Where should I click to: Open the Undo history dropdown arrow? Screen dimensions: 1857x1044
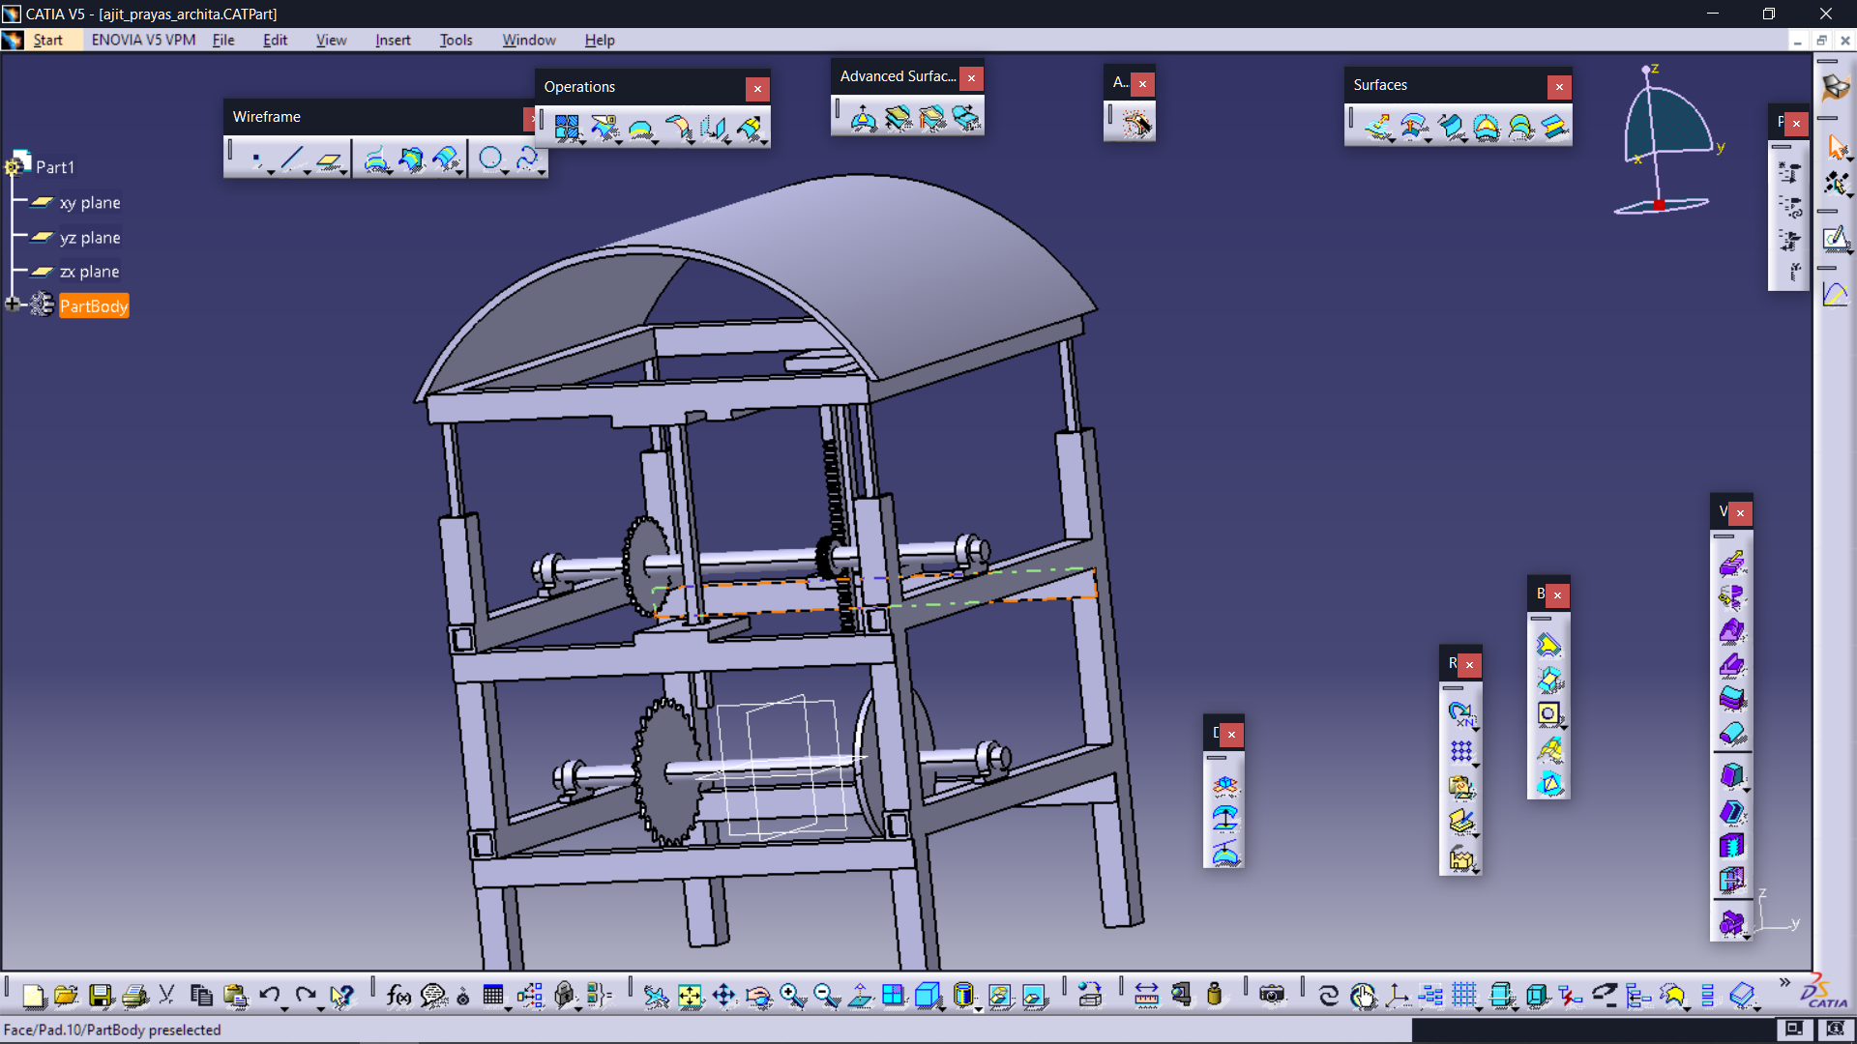284,1008
